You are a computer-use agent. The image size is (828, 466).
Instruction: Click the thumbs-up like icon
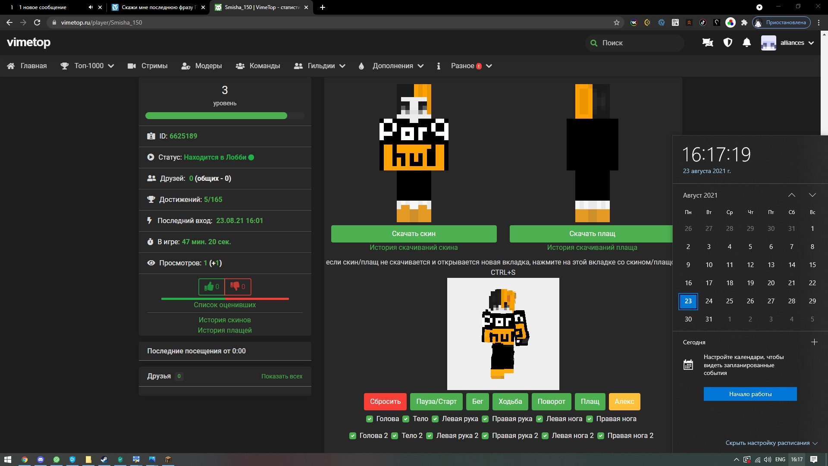click(x=209, y=287)
